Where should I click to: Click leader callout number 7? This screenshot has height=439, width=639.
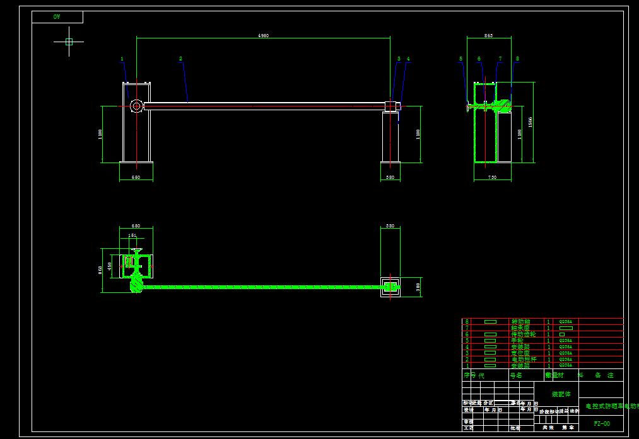pos(500,59)
